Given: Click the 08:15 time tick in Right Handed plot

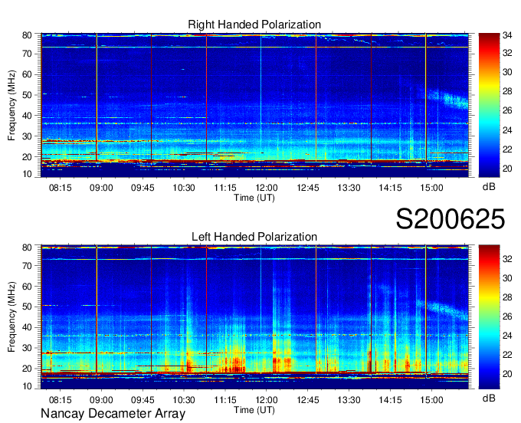Looking at the screenshot, I should point(60,188).
